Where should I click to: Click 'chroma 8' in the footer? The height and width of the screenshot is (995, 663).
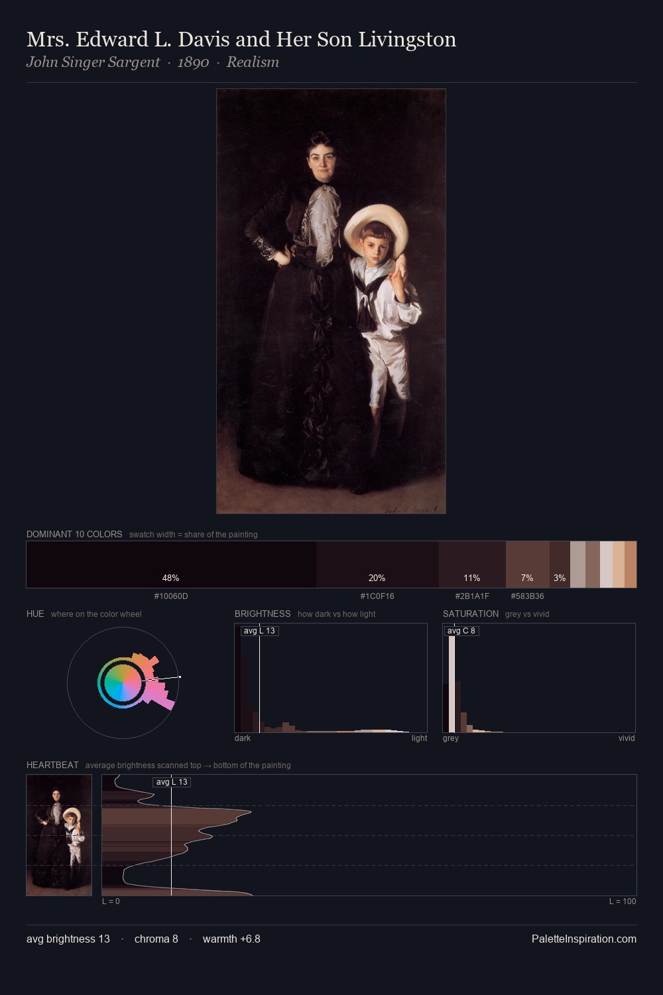[x=156, y=939]
